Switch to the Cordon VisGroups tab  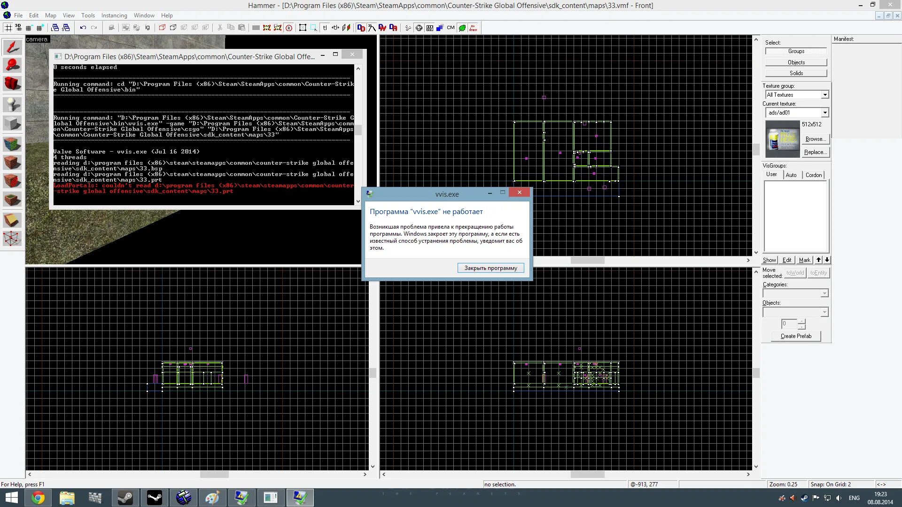pos(814,175)
